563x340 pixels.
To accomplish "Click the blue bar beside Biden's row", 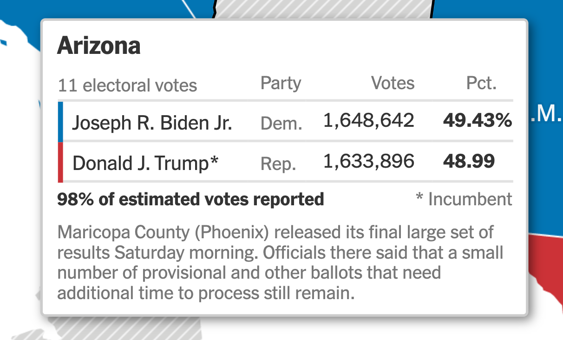I will point(60,121).
